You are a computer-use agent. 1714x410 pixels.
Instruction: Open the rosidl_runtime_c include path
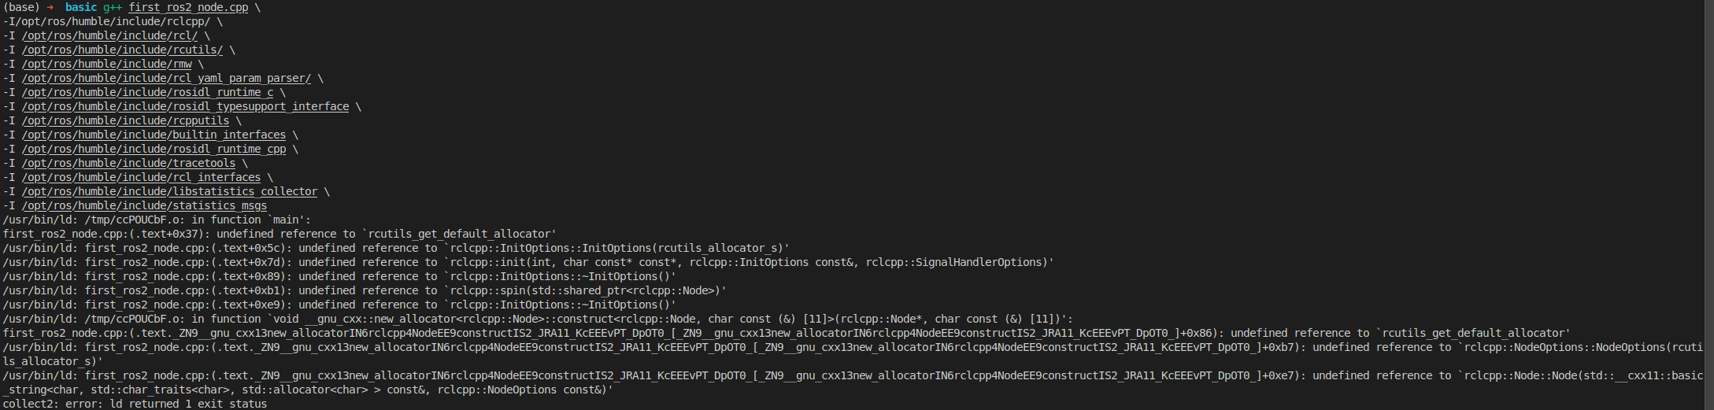148,92
